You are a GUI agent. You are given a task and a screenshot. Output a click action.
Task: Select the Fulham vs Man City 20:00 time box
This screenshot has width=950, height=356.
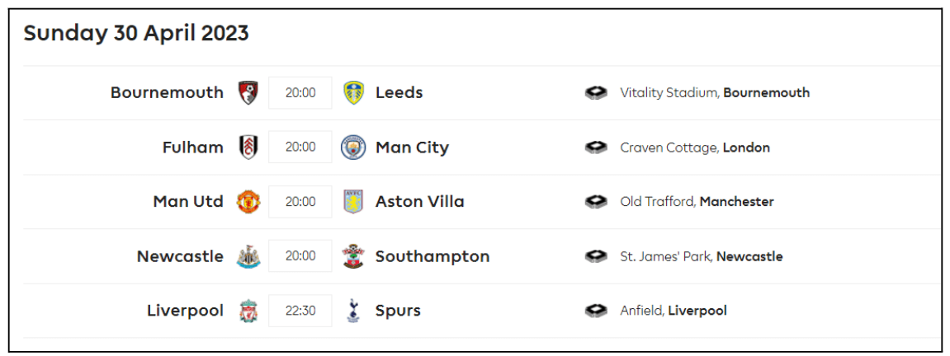[300, 148]
